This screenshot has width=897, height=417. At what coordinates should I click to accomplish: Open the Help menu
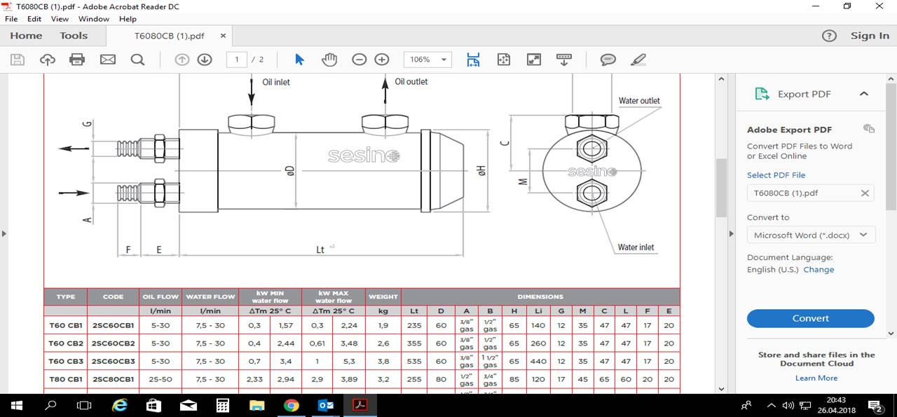(128, 19)
